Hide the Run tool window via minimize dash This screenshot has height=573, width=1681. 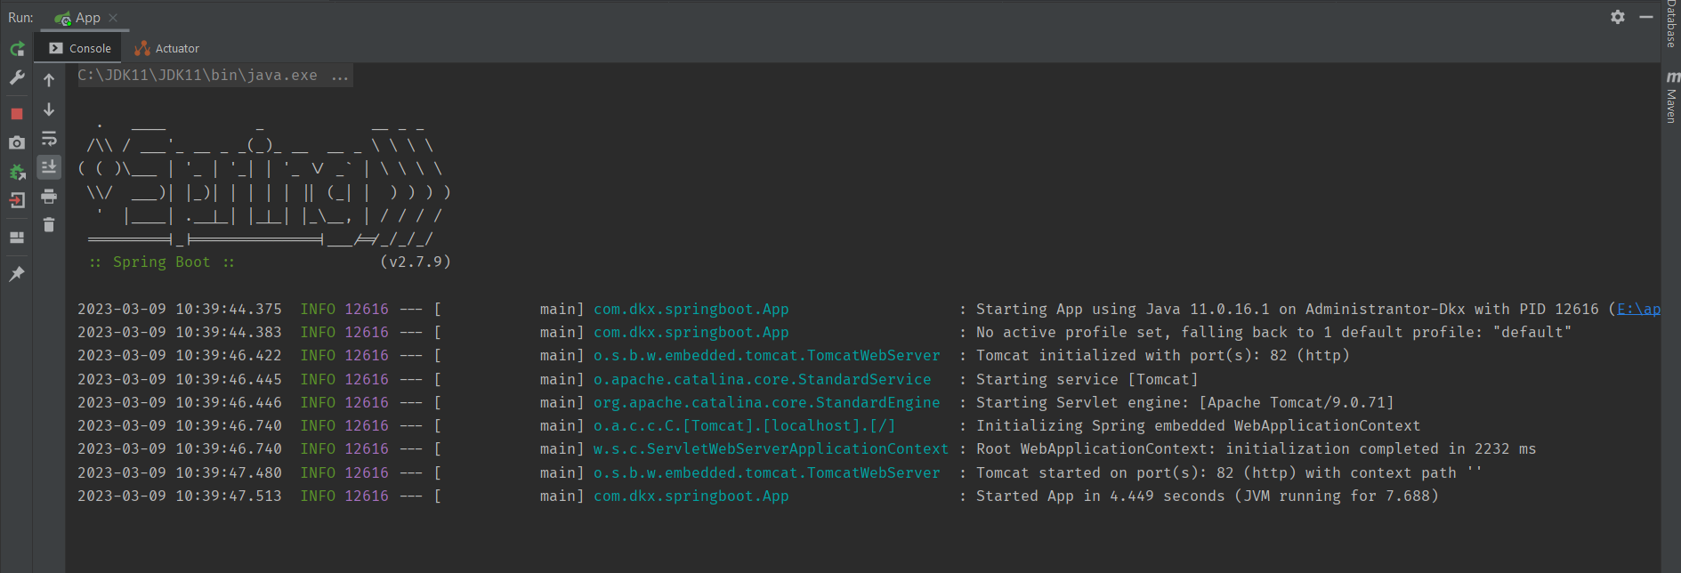(1646, 17)
